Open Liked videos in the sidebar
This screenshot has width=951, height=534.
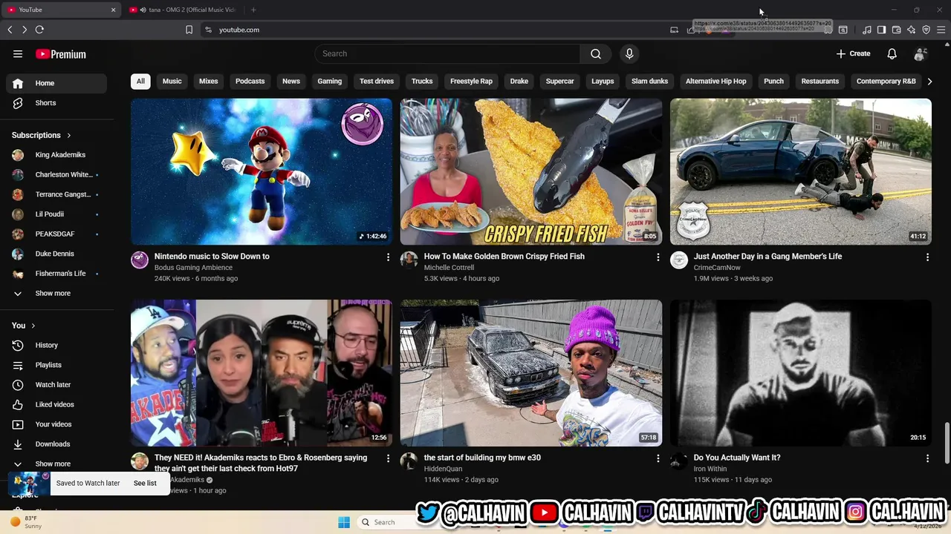click(x=56, y=404)
